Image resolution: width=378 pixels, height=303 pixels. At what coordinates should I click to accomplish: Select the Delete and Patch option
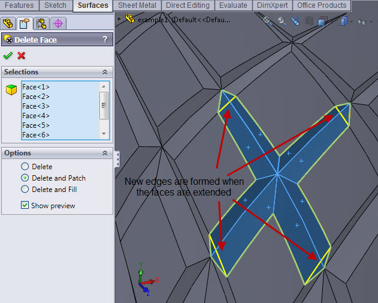pyautogui.click(x=25, y=178)
